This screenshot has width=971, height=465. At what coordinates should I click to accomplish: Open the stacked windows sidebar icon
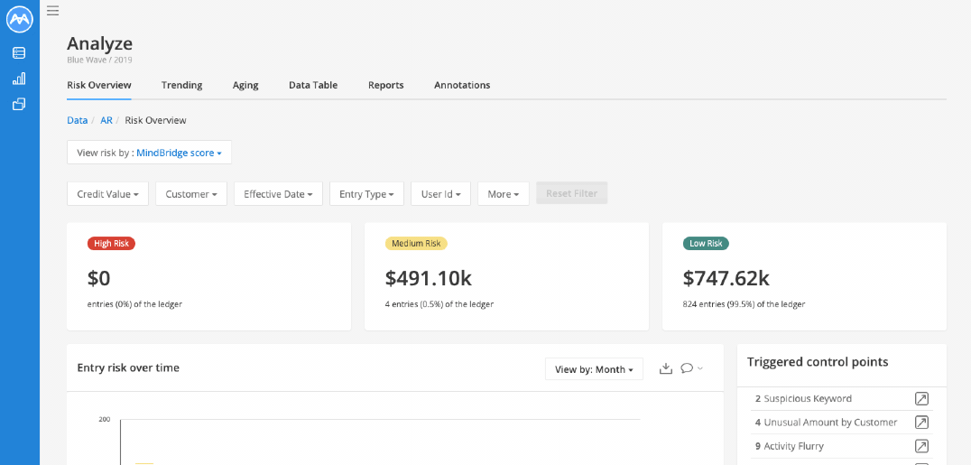pyautogui.click(x=19, y=104)
